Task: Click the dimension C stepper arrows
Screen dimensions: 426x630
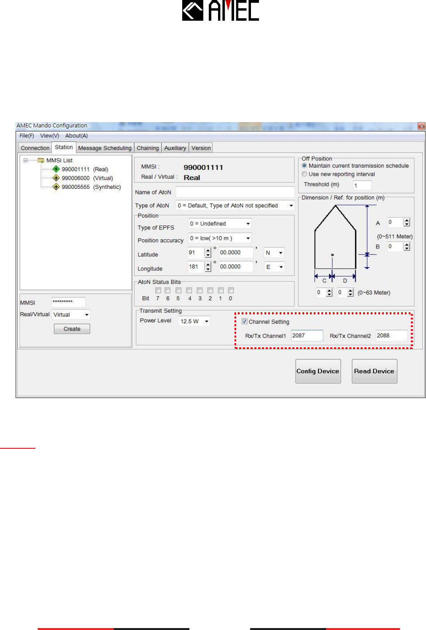Action: (329, 292)
